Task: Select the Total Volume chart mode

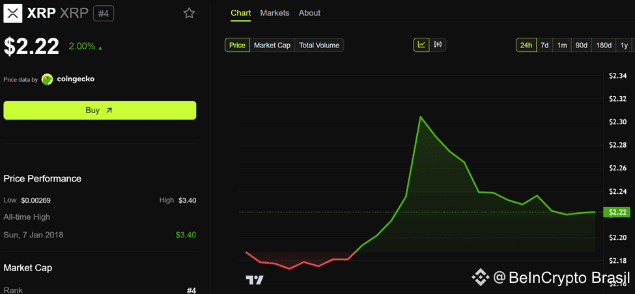Action: [319, 46]
